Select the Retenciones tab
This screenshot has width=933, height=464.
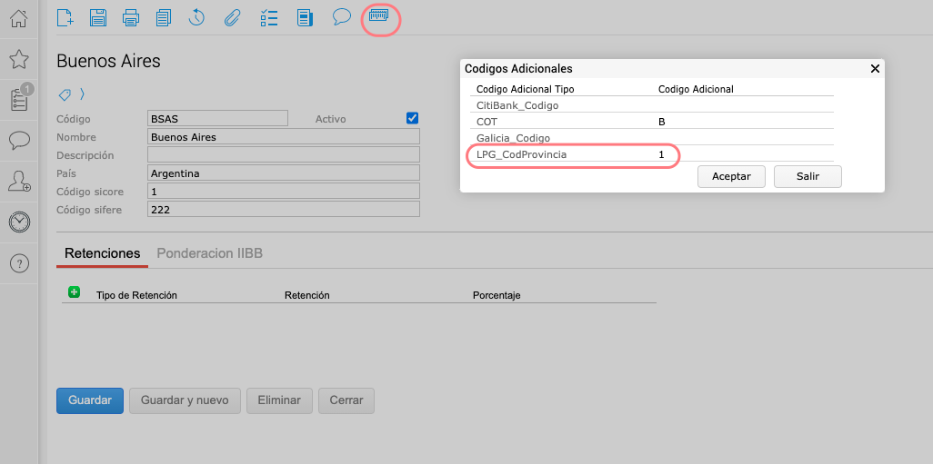(x=102, y=253)
